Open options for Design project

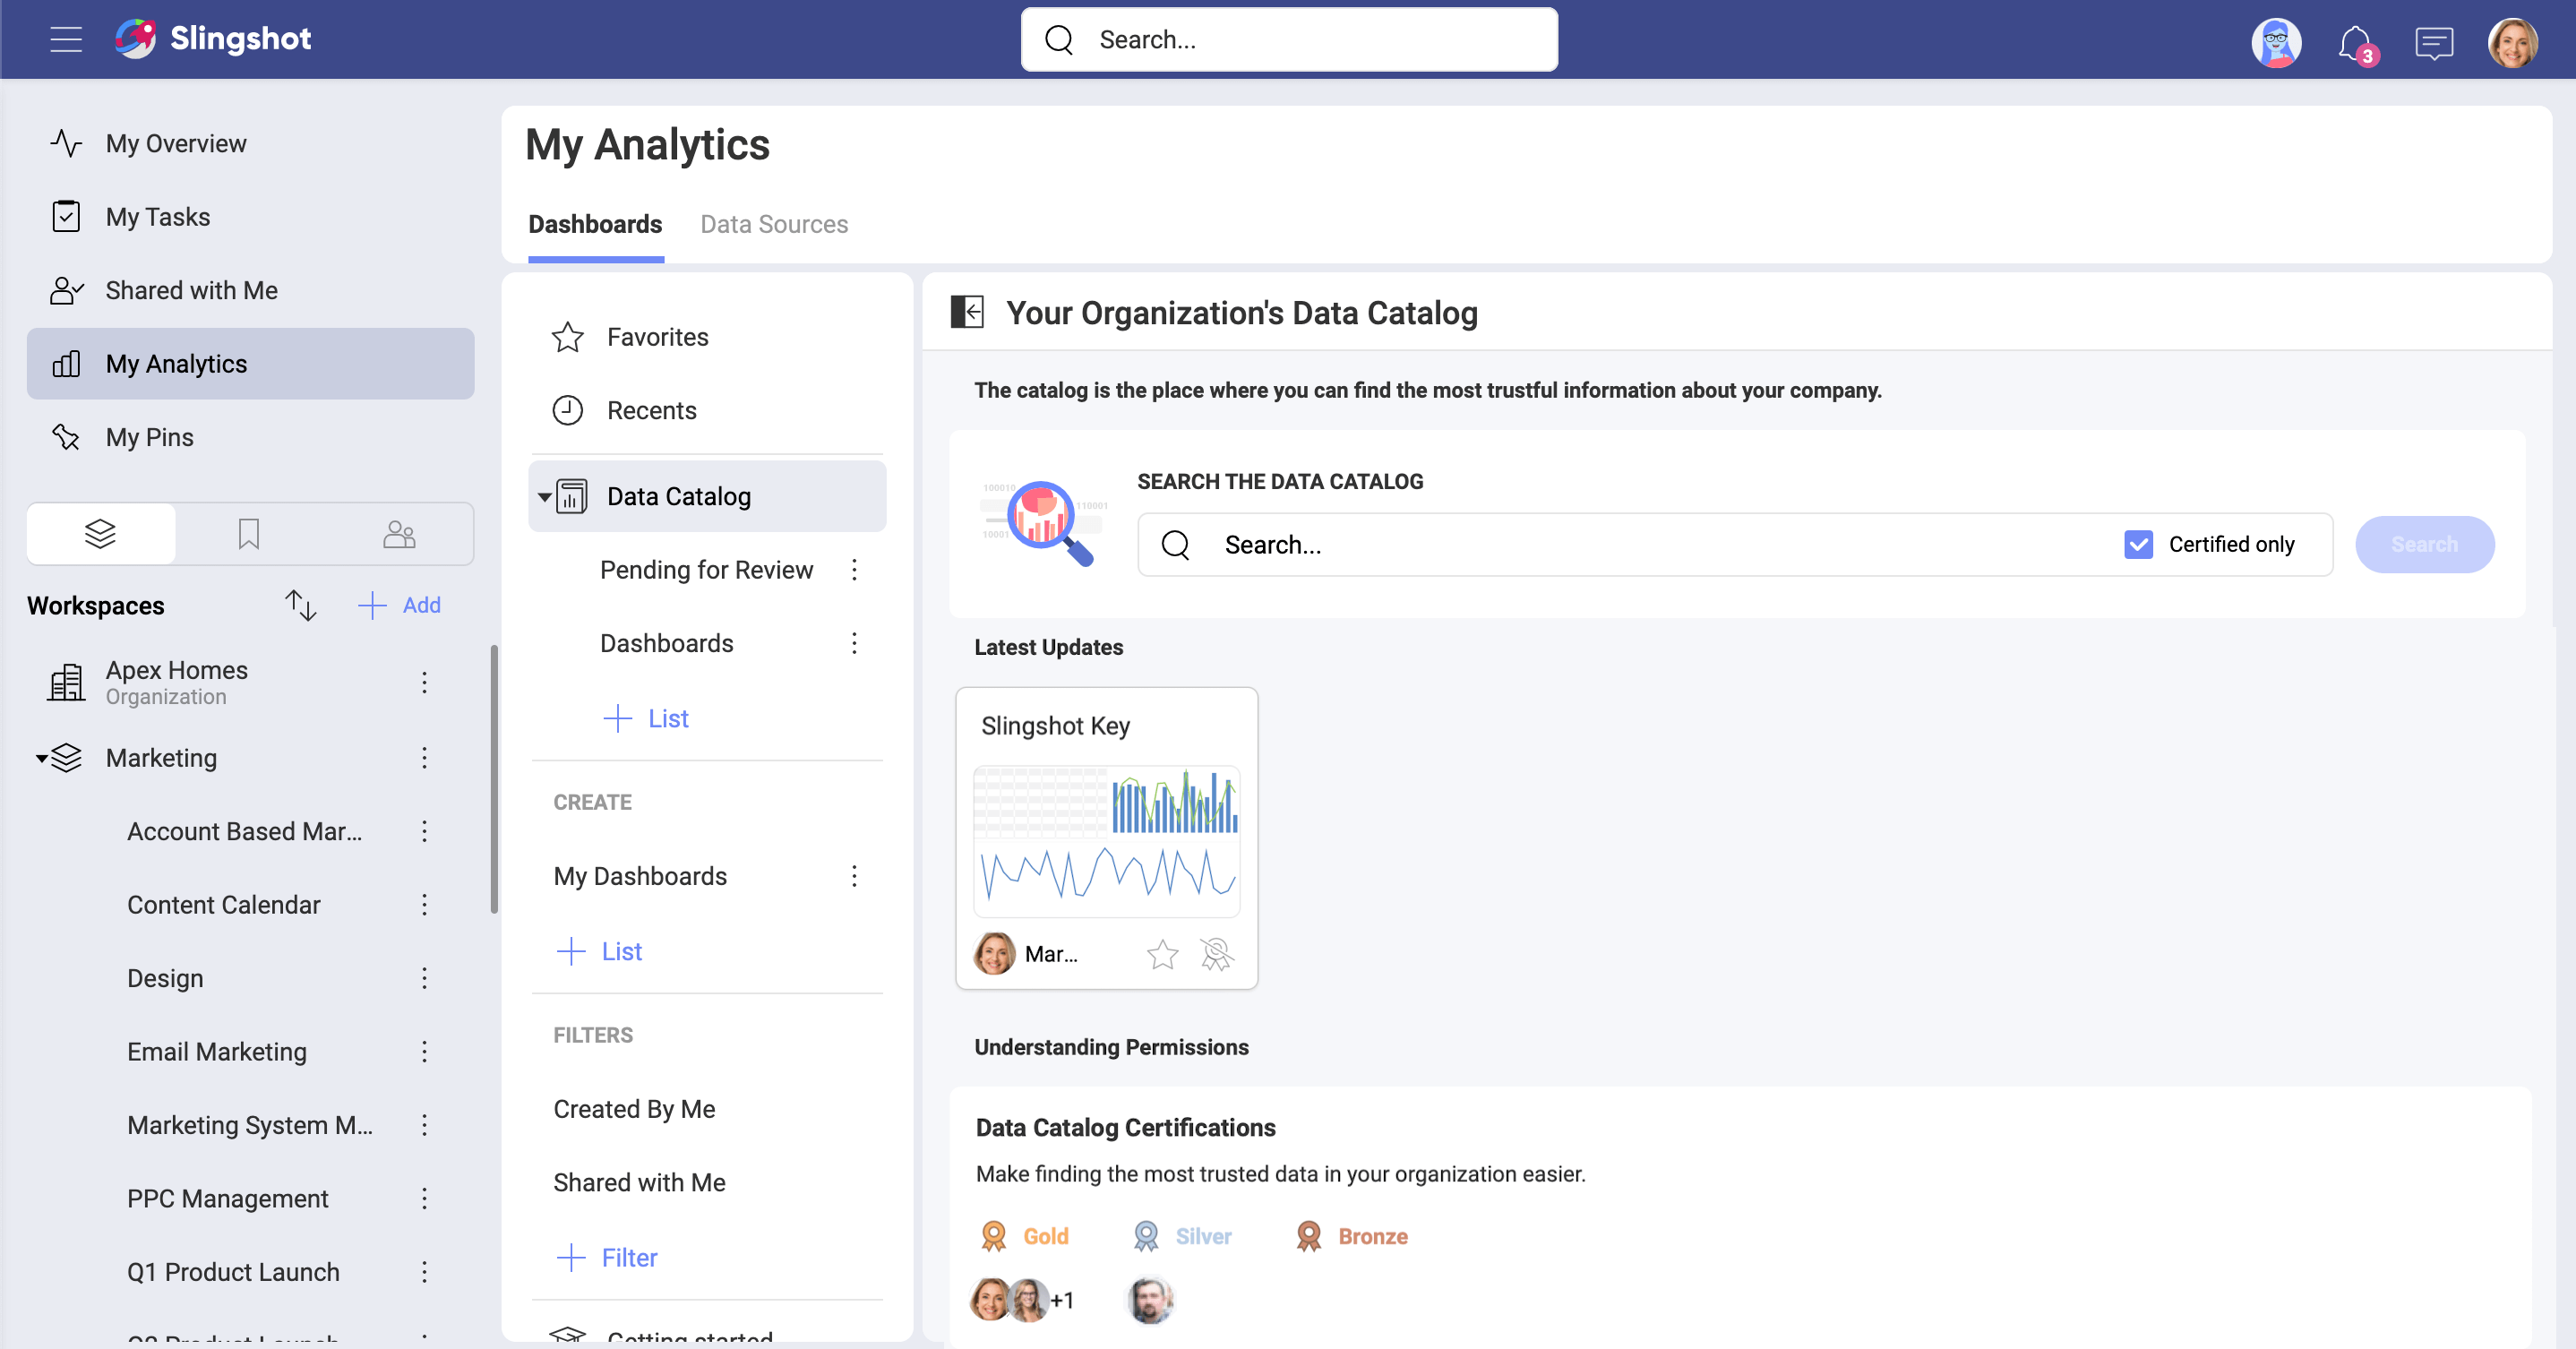[x=424, y=978]
